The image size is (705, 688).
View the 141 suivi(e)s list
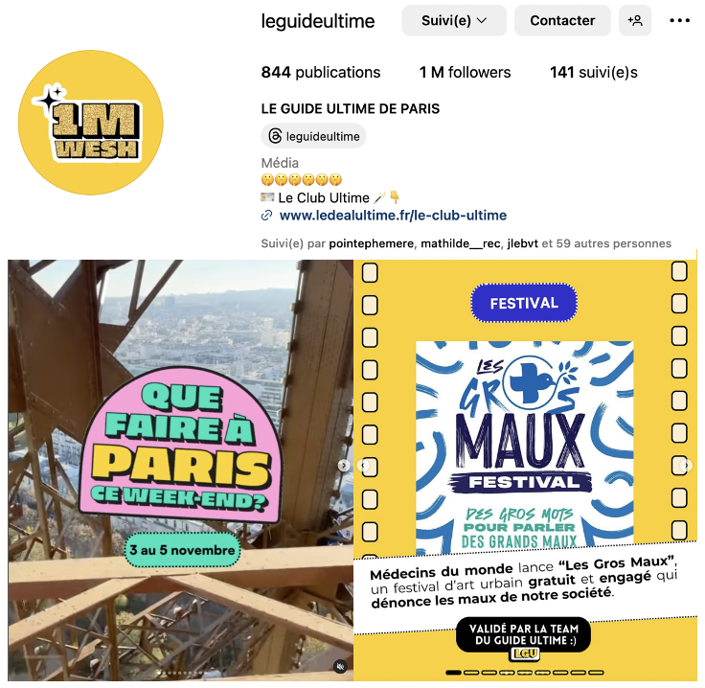click(594, 73)
